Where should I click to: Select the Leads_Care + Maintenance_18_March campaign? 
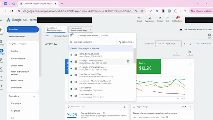(x=101, y=82)
